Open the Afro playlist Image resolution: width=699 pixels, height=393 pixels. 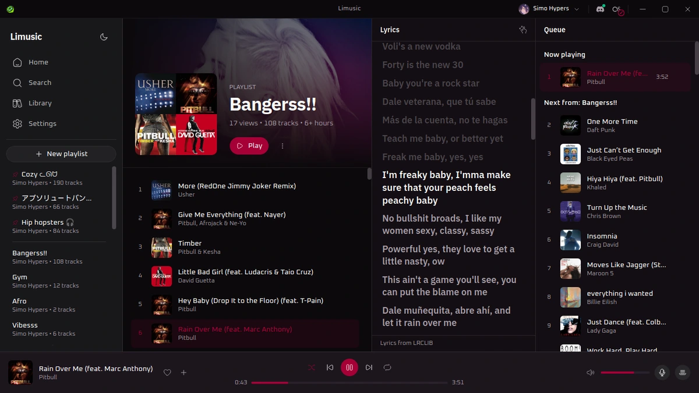(x=58, y=305)
